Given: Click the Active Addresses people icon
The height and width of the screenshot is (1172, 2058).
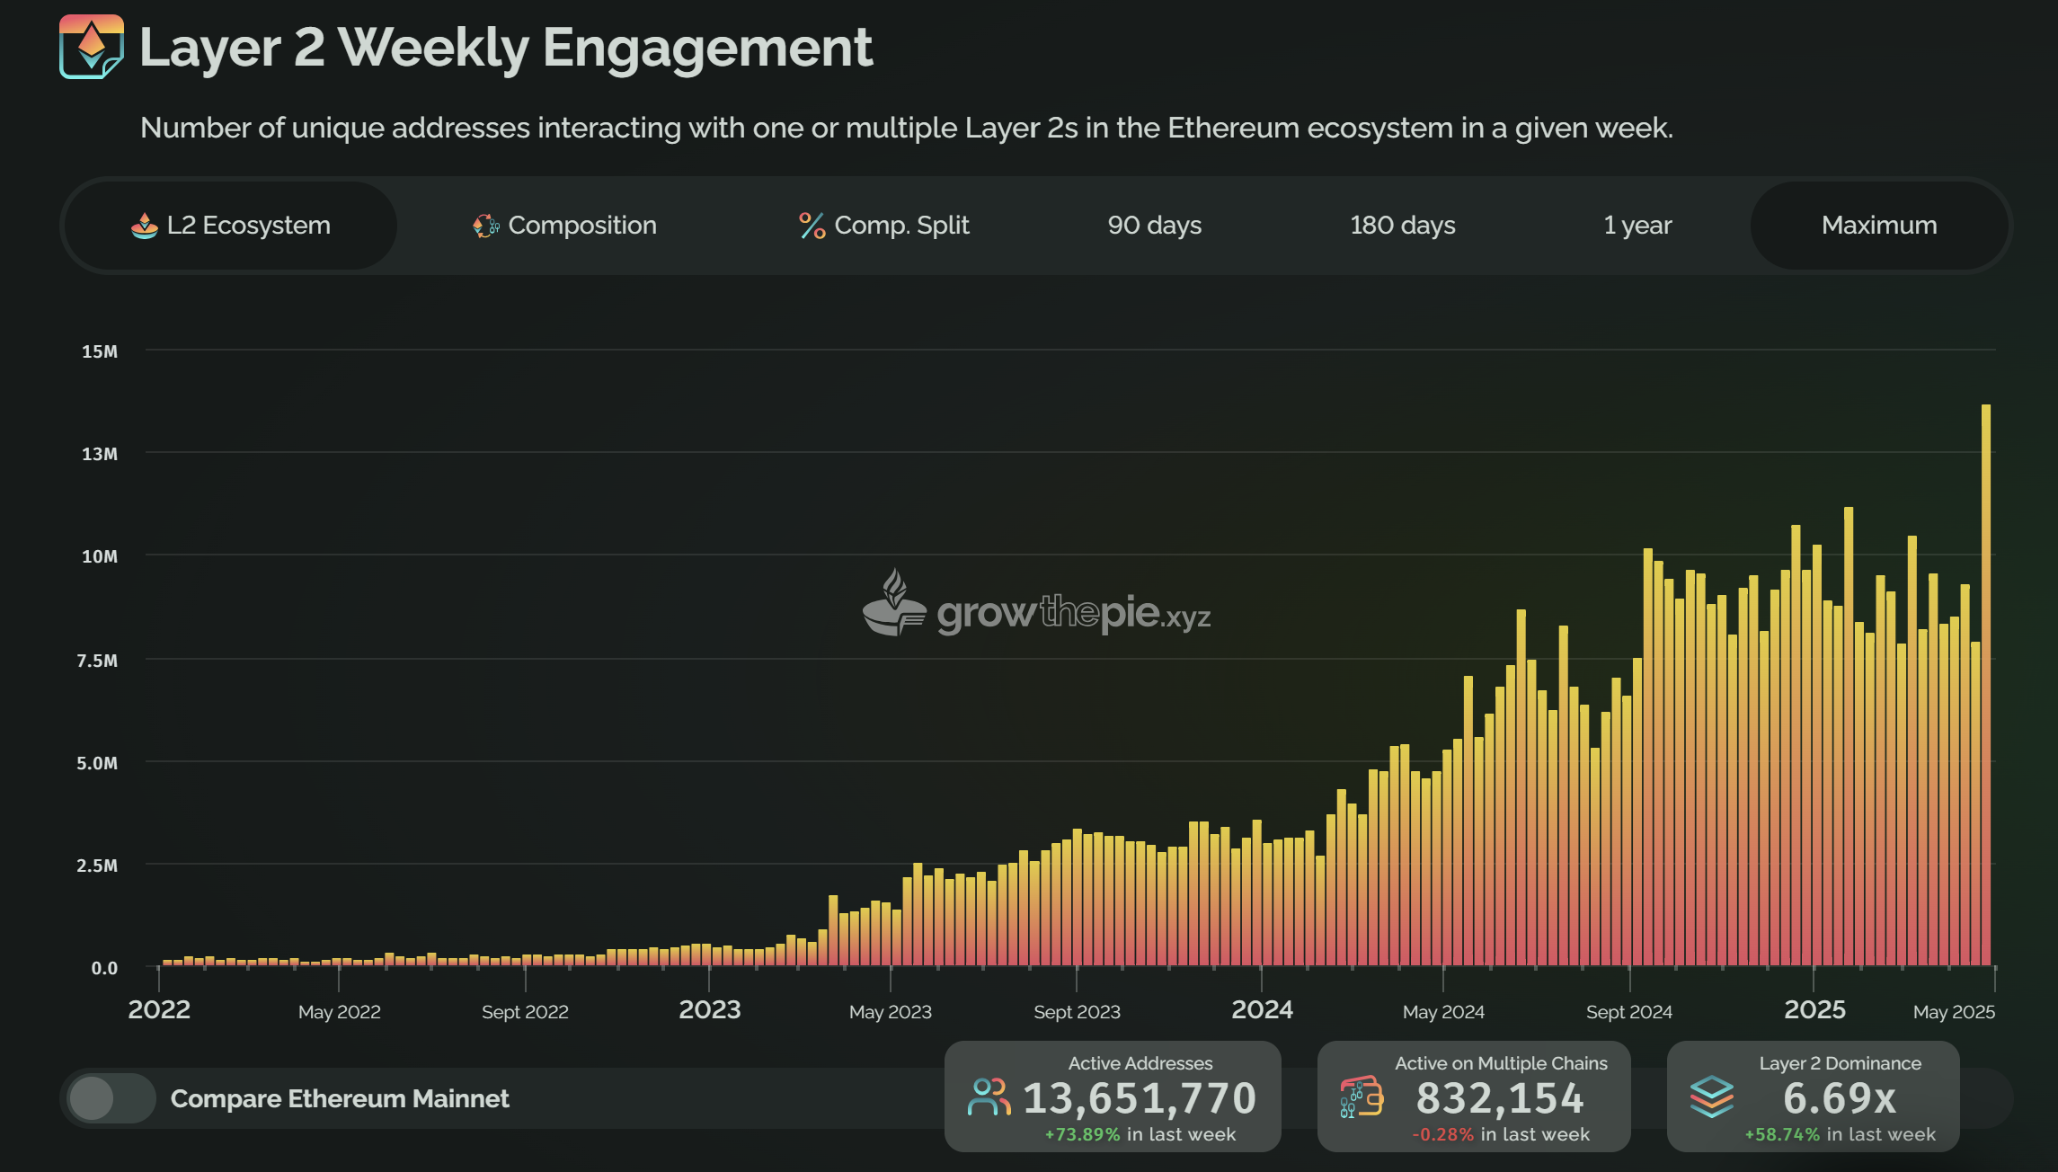Looking at the screenshot, I should click(989, 1097).
